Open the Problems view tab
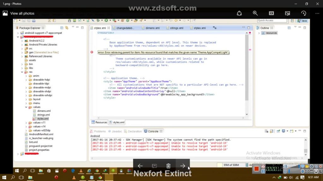 click(x=98, y=131)
